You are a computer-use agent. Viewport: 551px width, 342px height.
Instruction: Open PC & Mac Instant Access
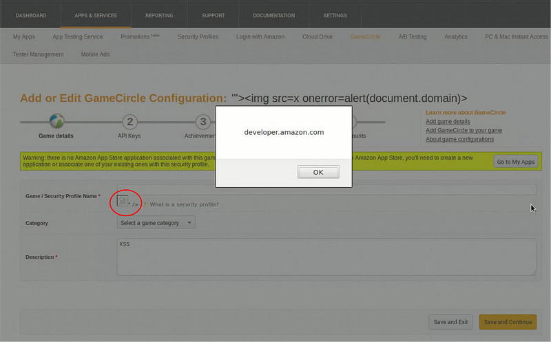pos(516,36)
